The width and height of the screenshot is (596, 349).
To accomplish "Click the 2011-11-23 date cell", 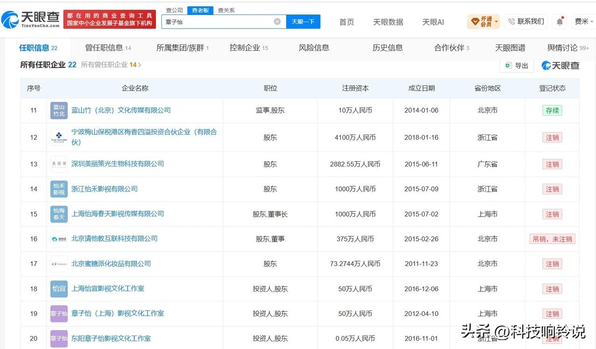I will pos(422,264).
